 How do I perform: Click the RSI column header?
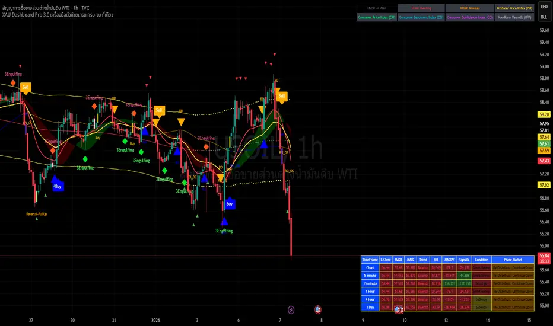point(436,260)
